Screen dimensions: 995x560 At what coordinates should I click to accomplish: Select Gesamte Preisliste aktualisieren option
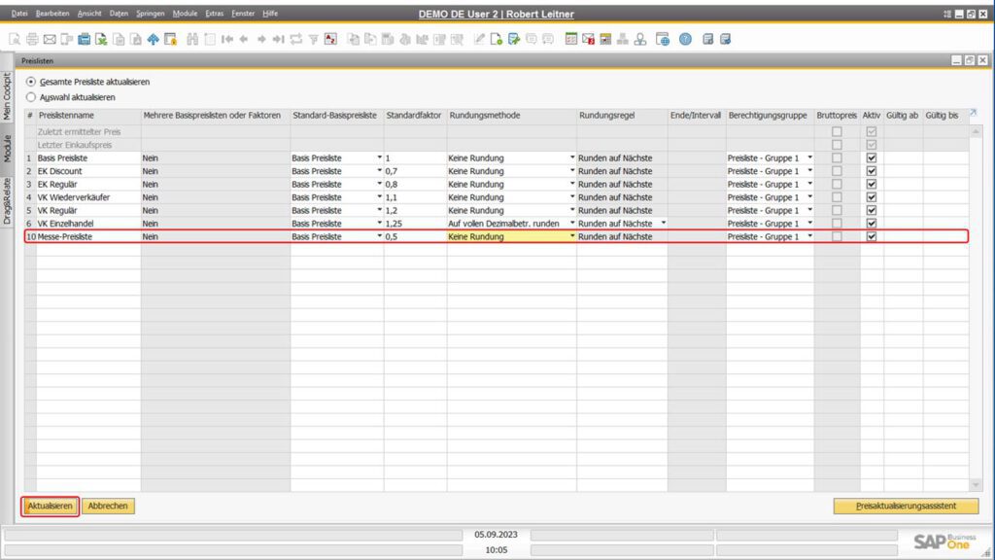[31, 82]
